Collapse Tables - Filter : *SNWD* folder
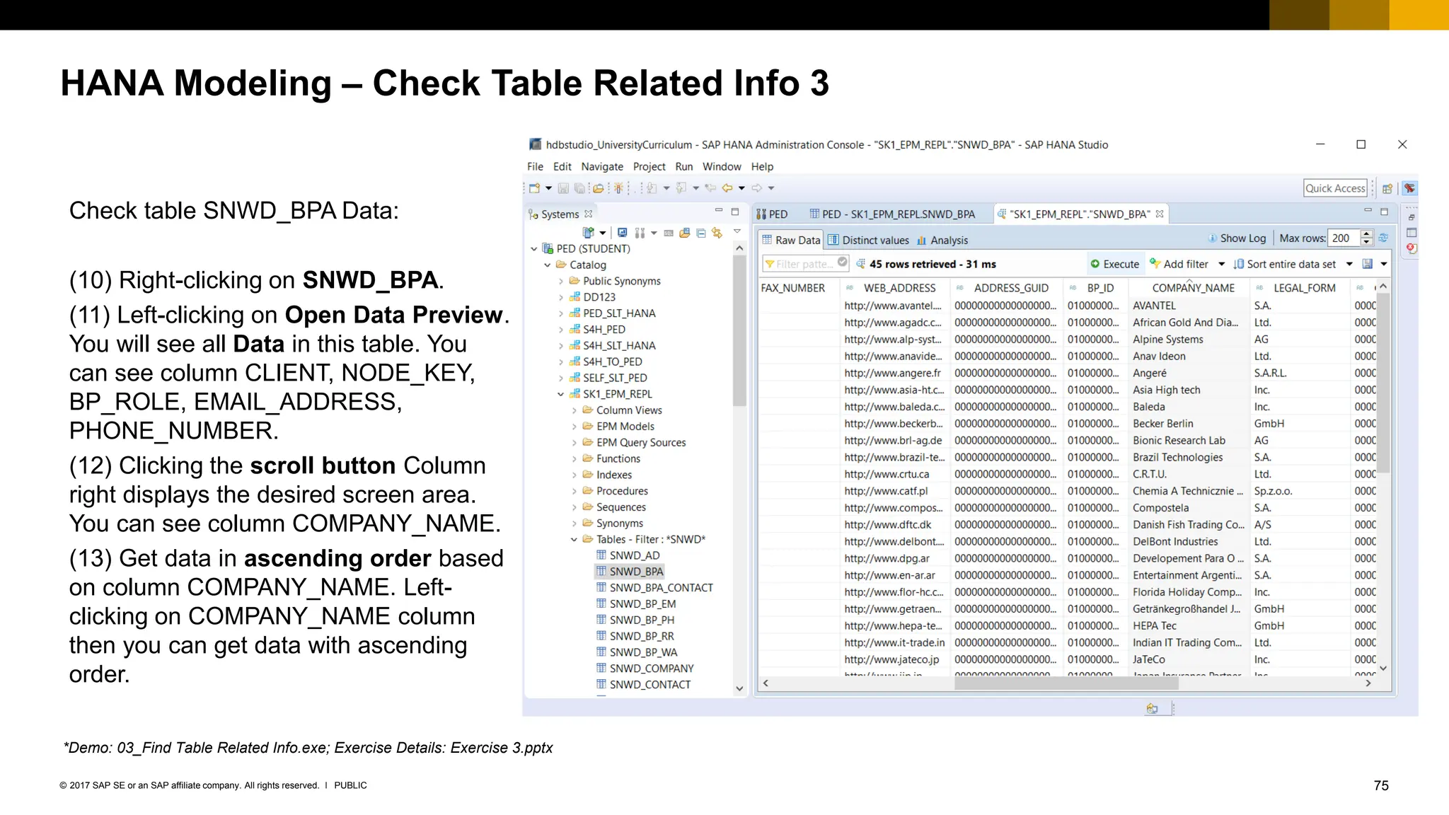Viewport: 1449px width, 815px height. (x=575, y=540)
